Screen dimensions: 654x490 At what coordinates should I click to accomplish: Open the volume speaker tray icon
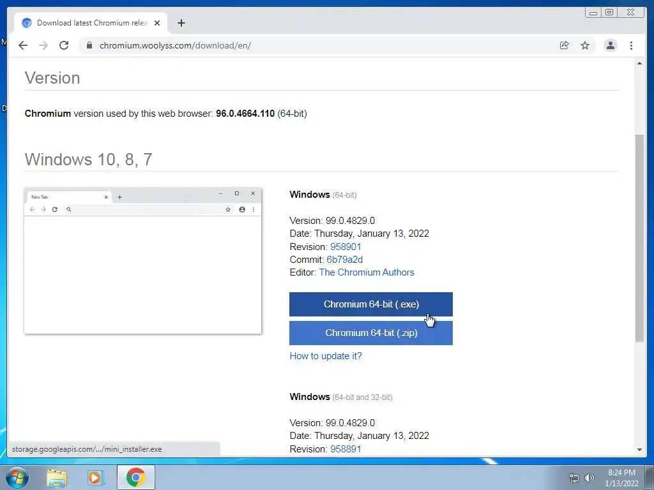tap(589, 478)
